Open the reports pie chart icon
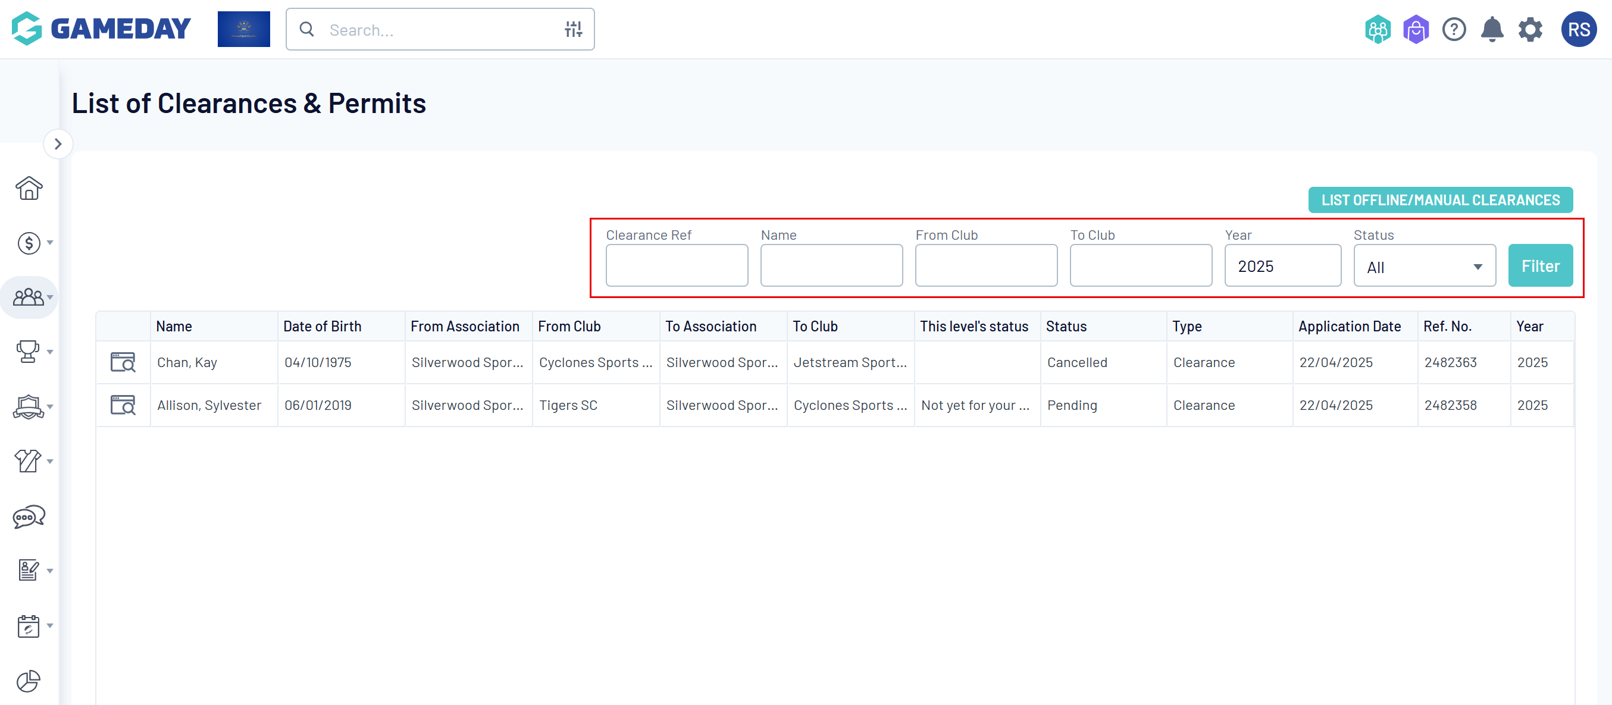This screenshot has width=1612, height=705. click(28, 681)
